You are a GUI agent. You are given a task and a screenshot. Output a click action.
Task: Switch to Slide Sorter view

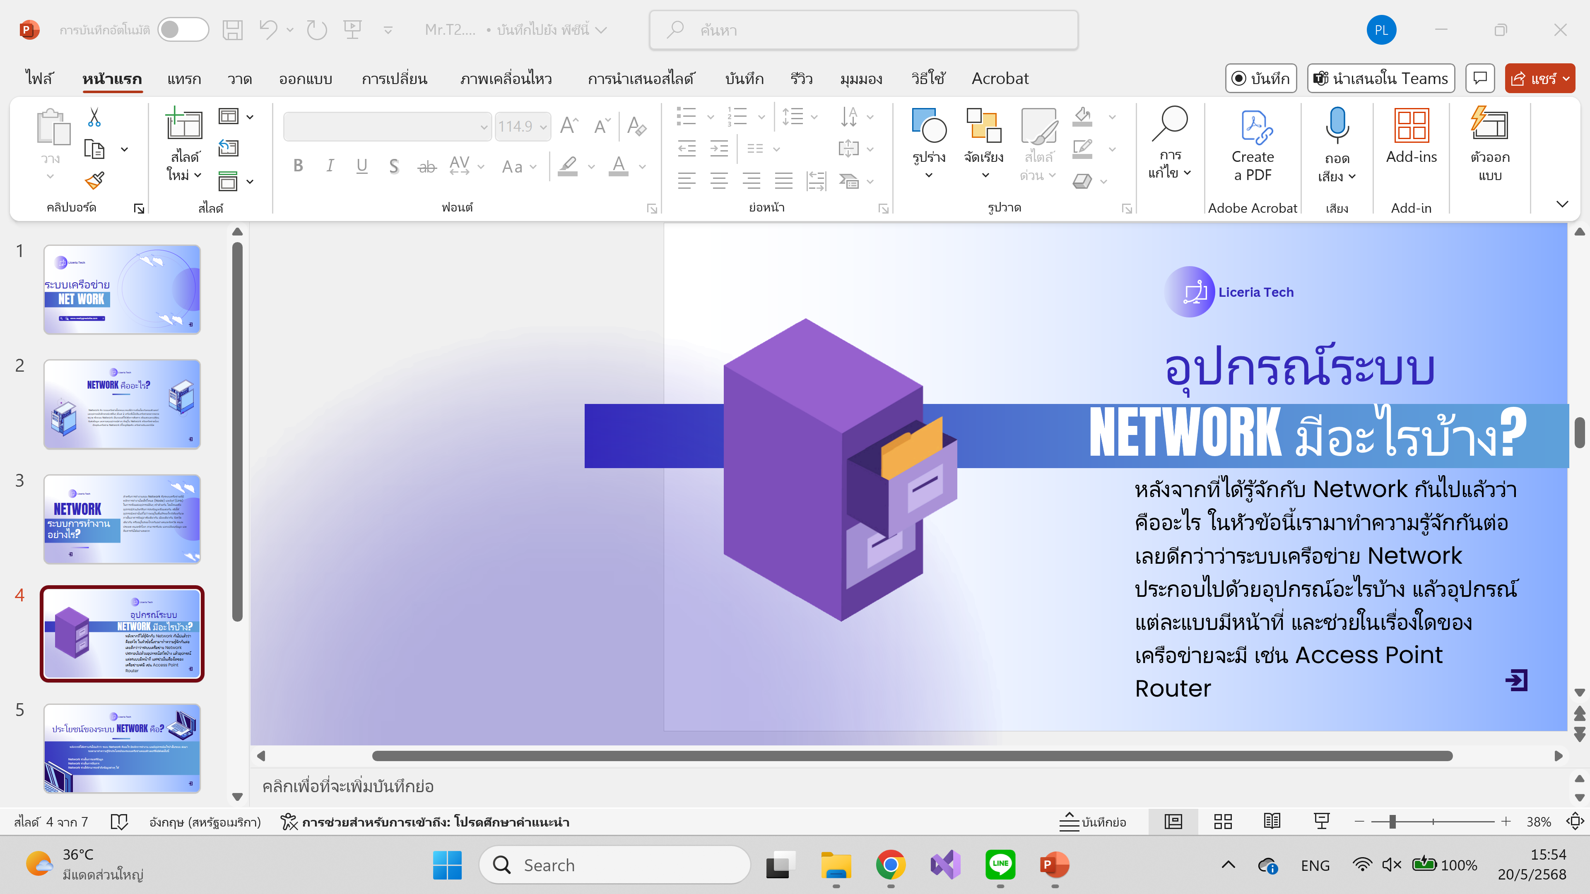pyautogui.click(x=1222, y=821)
